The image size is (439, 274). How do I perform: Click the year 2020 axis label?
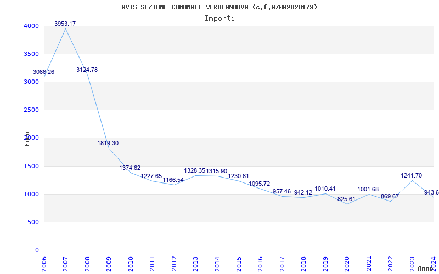coord(347,264)
